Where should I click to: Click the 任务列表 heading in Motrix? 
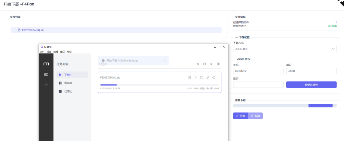(x=62, y=64)
